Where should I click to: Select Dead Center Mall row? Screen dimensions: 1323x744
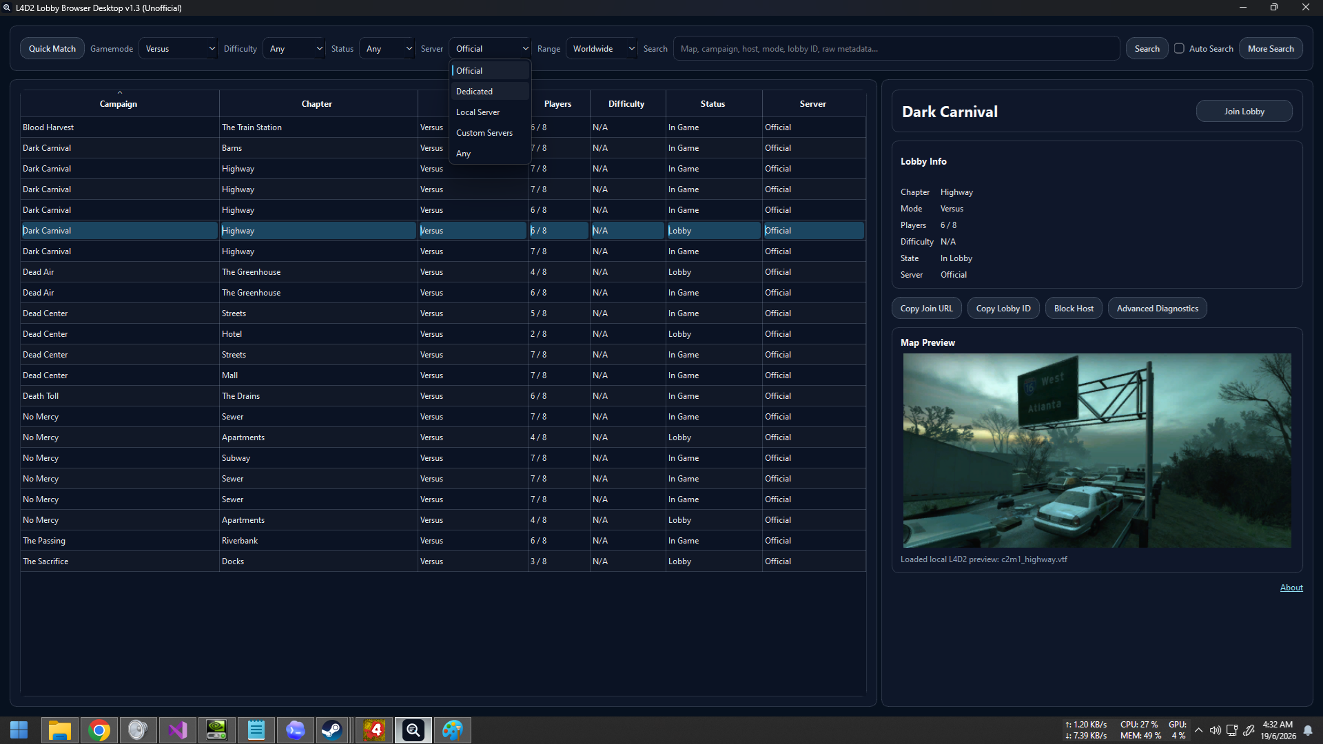[443, 375]
